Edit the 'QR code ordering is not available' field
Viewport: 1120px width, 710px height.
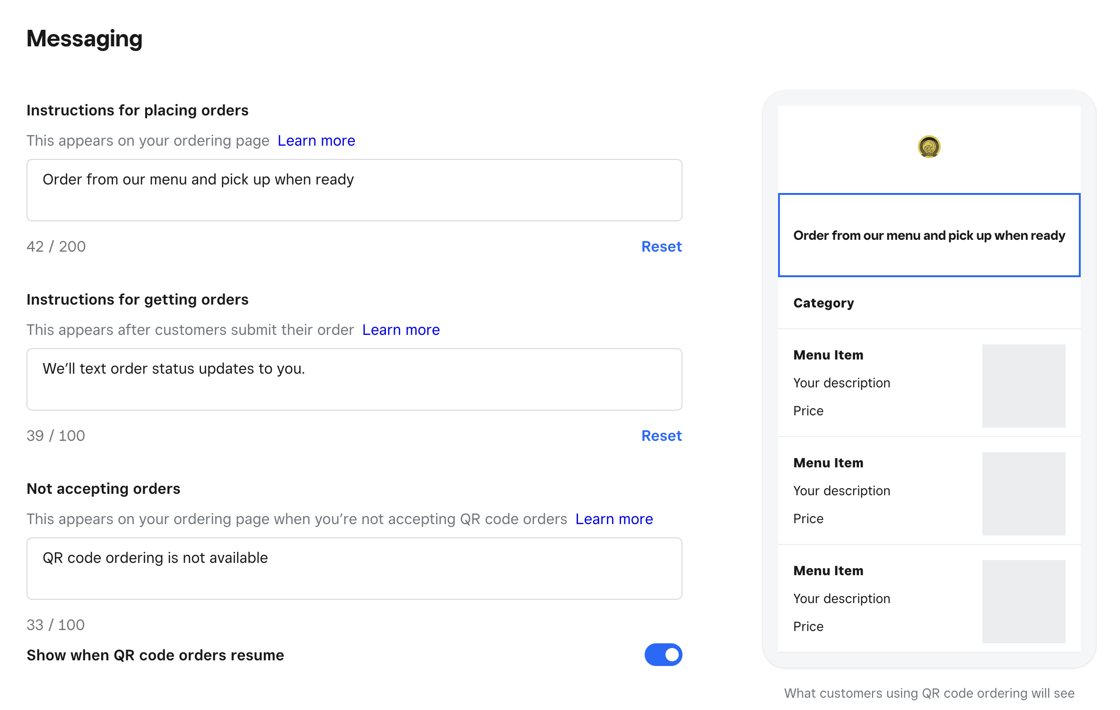point(354,569)
